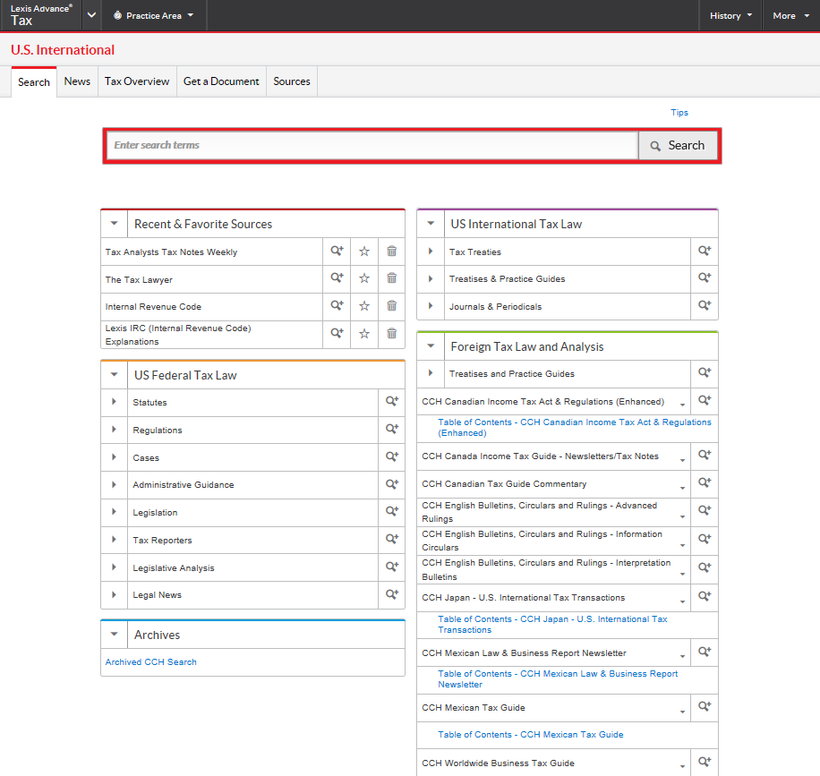Select the Search tab
This screenshot has height=776, width=820.
[34, 82]
